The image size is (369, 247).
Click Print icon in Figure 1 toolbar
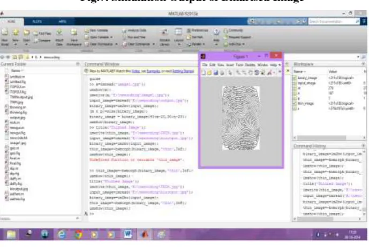[222, 73]
